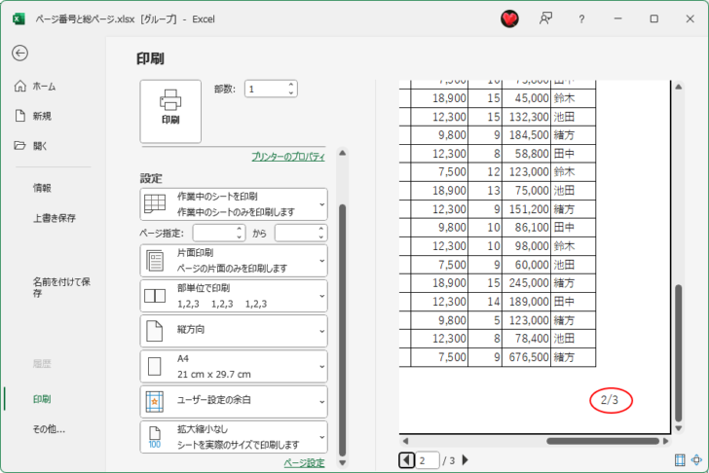Viewport: 709px width, 473px height.
Task: Open the 作業中のシートを印刷 dropdown
Action: [x=234, y=204]
